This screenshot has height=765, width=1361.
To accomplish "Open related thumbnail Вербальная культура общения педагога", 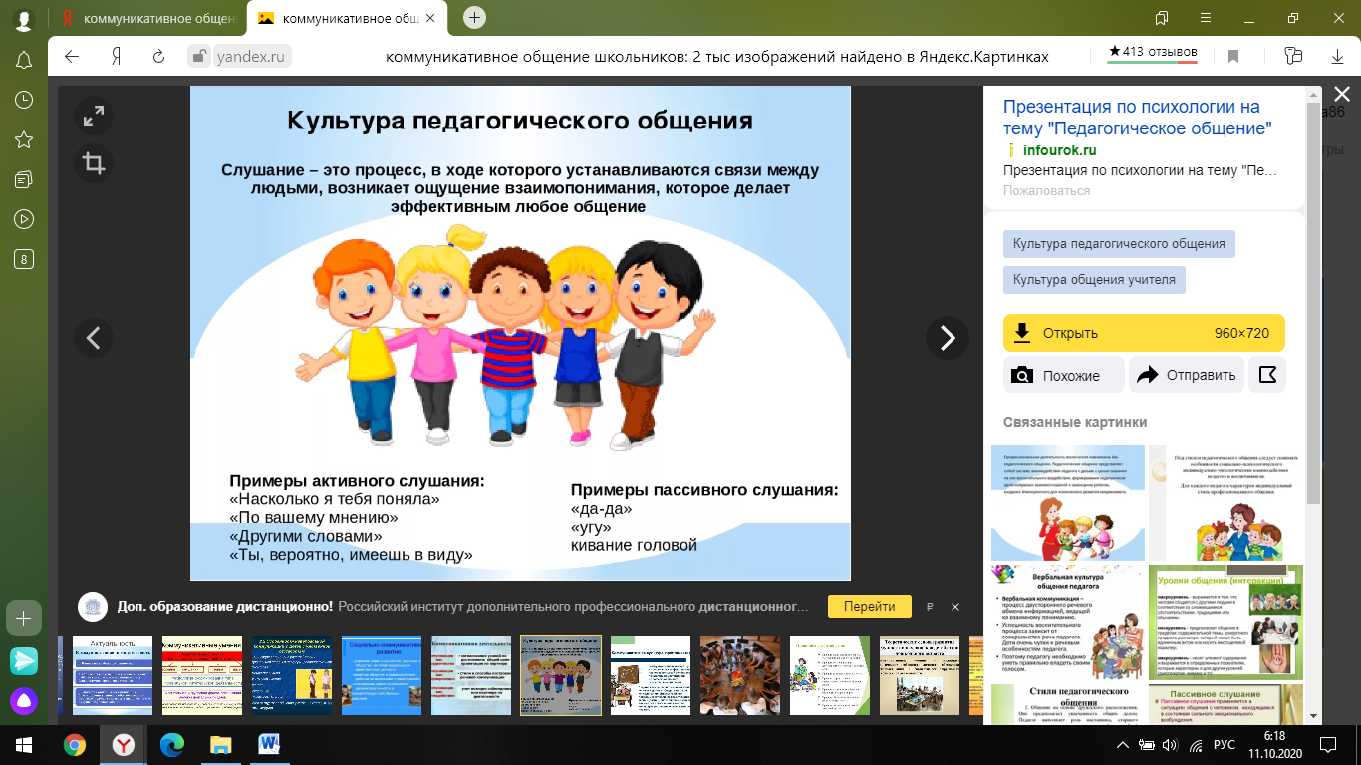I will point(1068,623).
